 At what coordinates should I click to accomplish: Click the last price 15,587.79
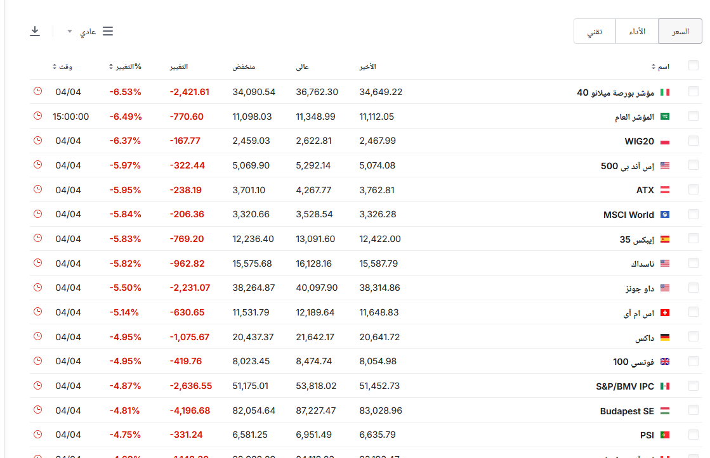point(379,263)
